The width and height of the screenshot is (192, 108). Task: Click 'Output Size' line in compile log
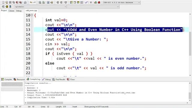coord(46,95)
